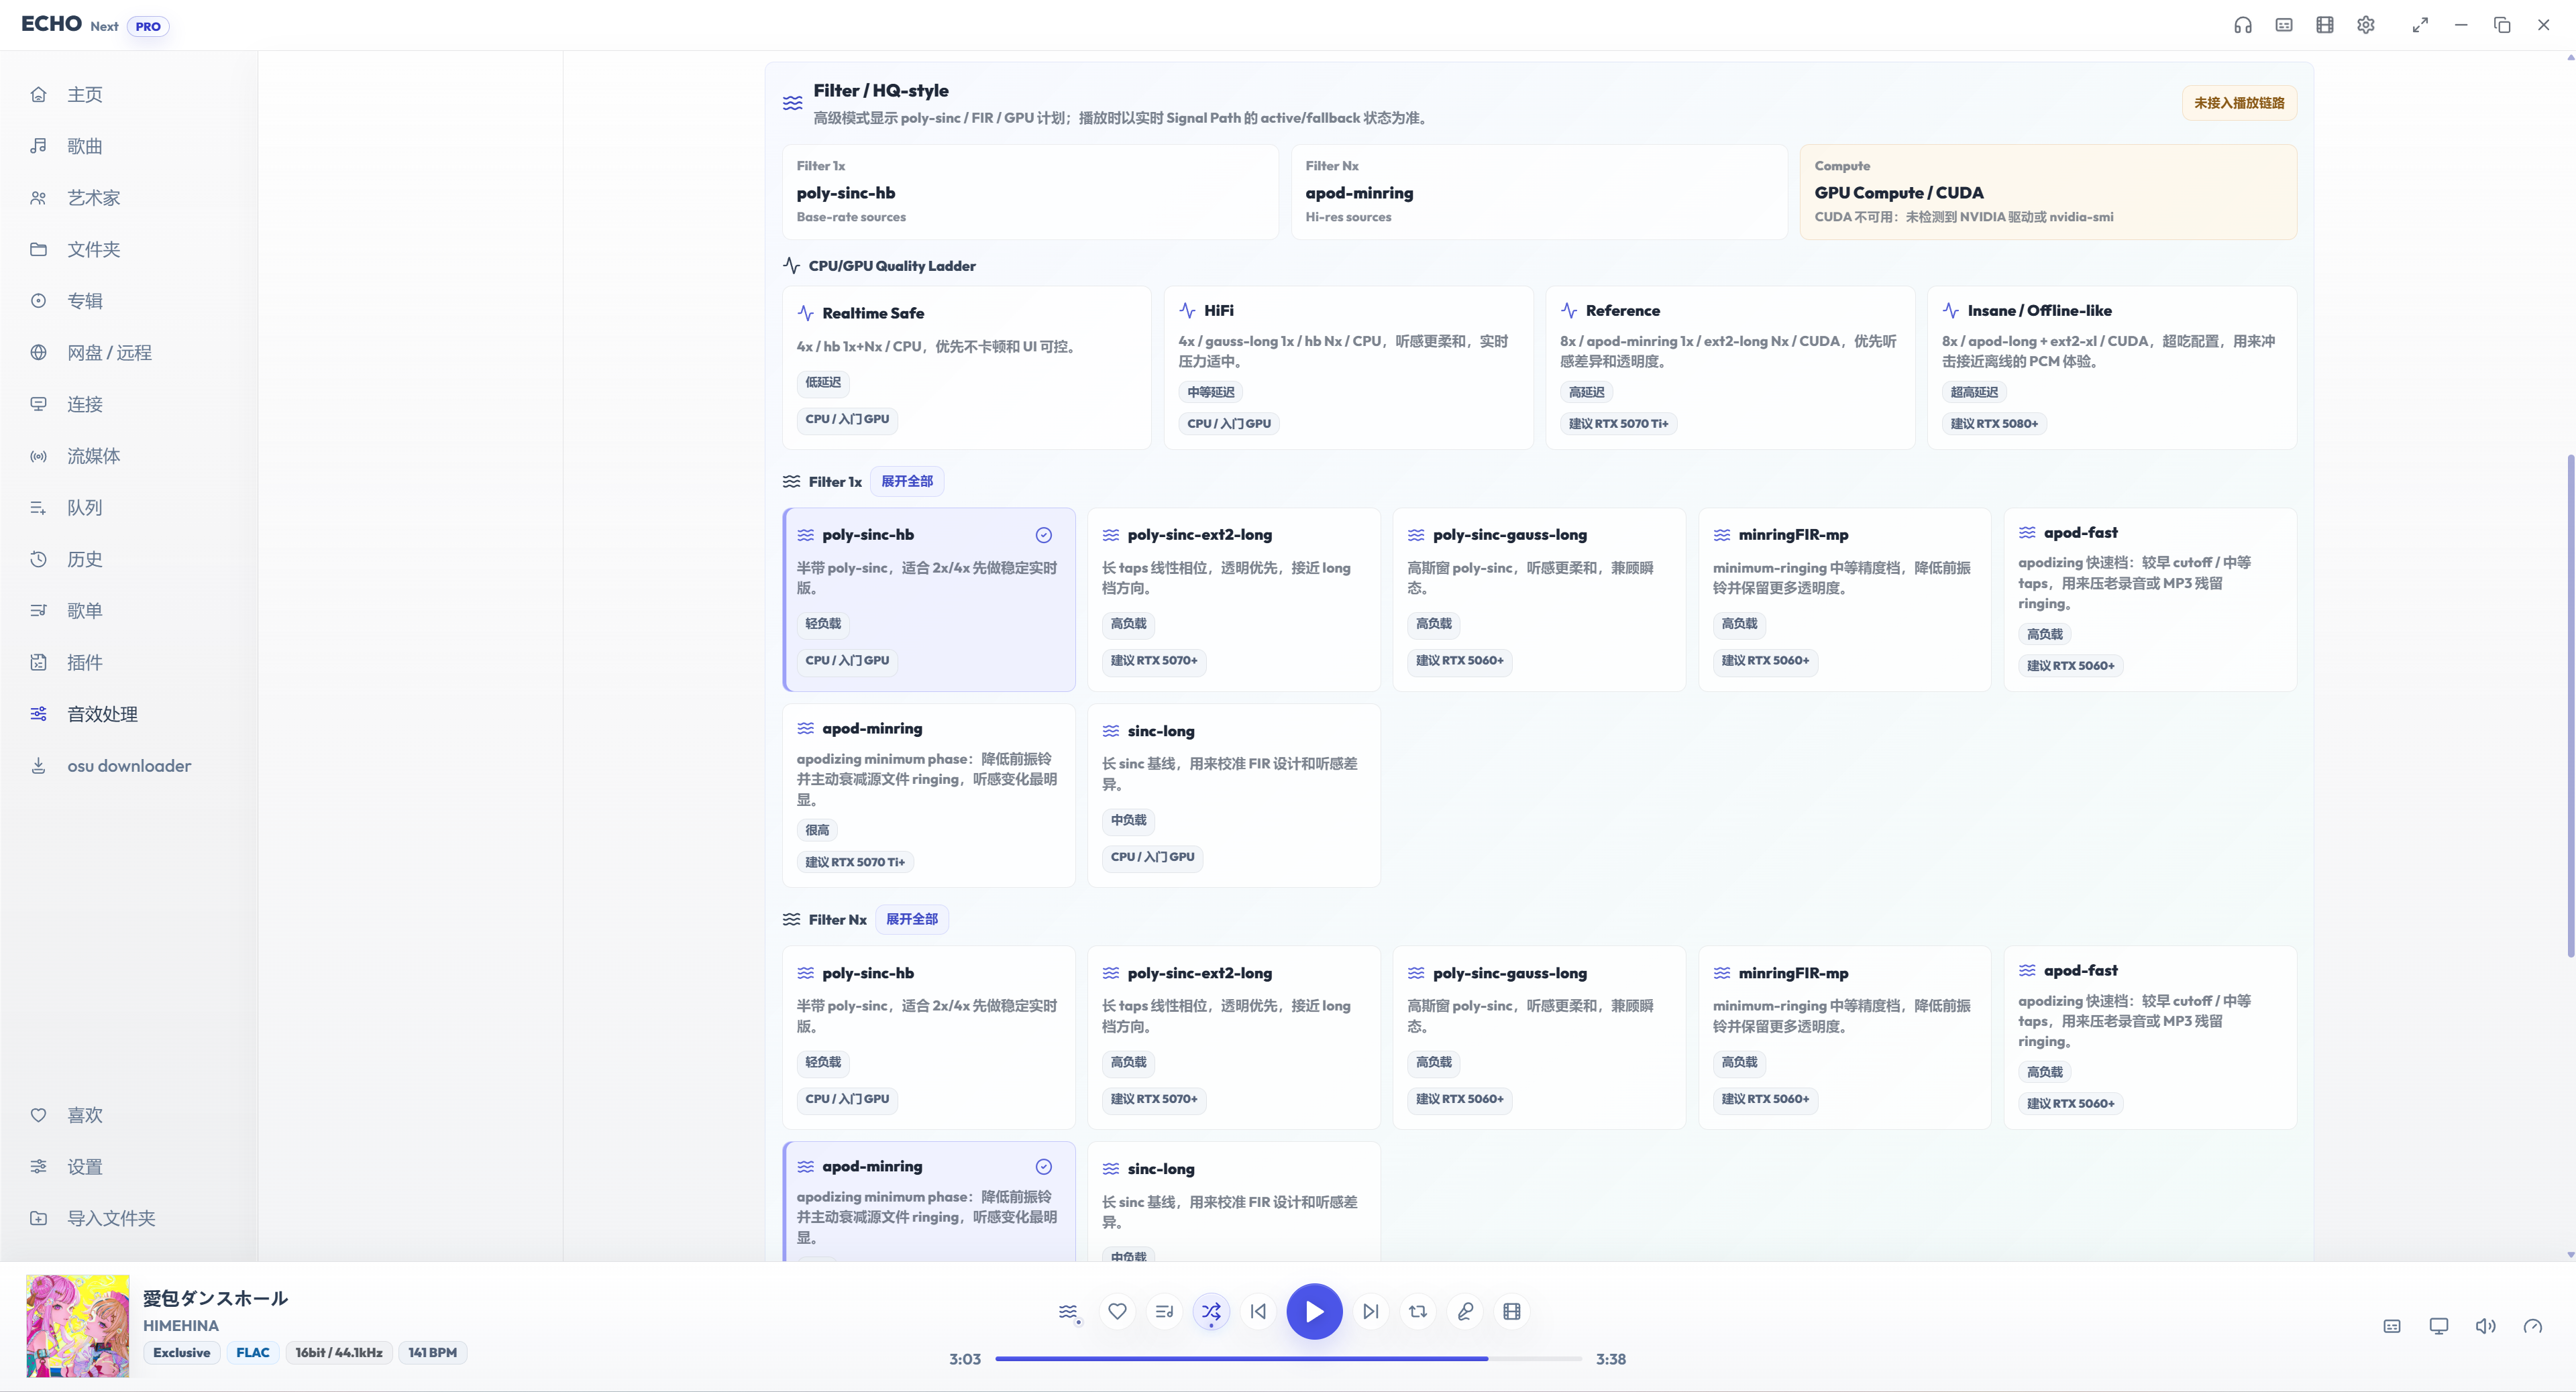Open the playback speed gauge icon
Image resolution: width=2576 pixels, height=1392 pixels.
tap(2533, 1326)
